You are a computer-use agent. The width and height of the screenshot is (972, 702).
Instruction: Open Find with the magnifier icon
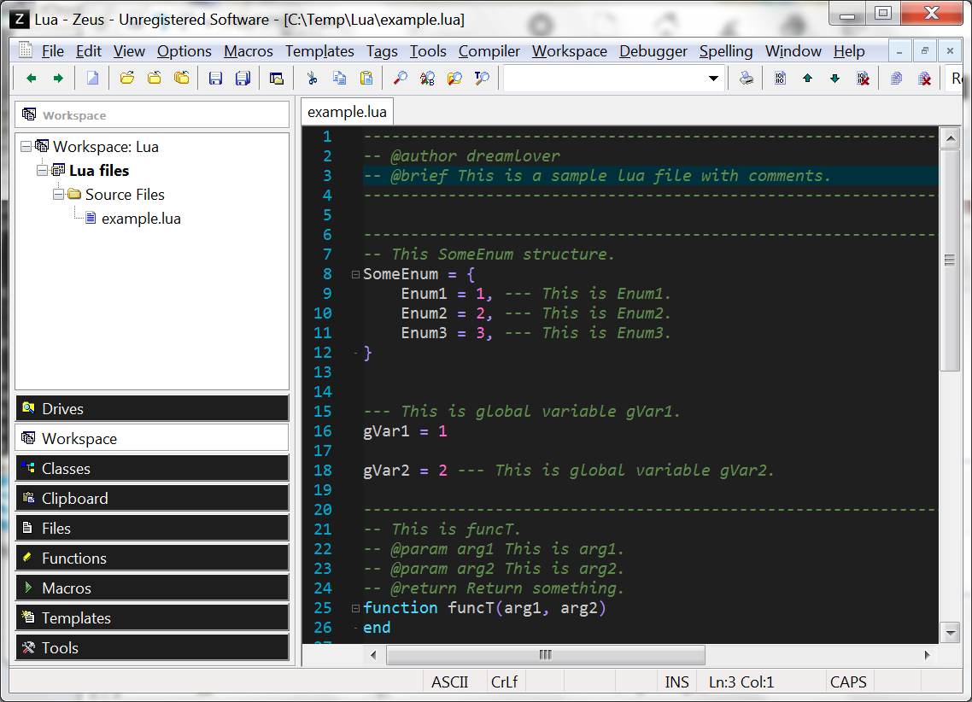click(400, 78)
